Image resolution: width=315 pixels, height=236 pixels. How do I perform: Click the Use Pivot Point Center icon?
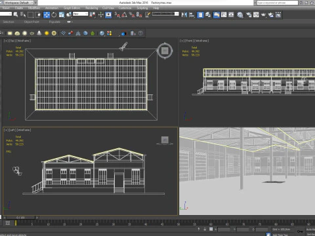pyautogui.click(x=93, y=14)
